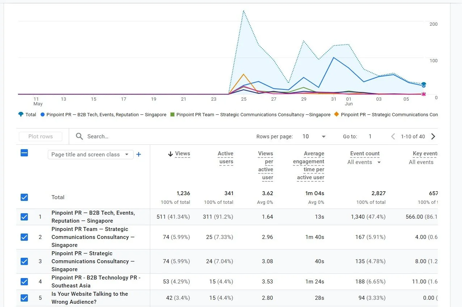
Task: Click views cell 42 (3.4%)
Action: click(177, 298)
